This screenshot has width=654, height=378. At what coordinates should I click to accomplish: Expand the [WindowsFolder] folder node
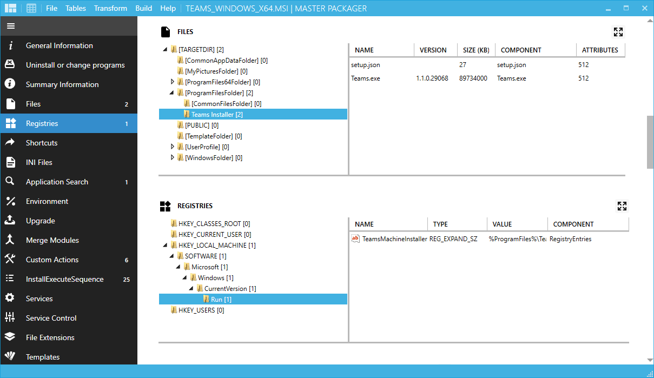point(173,157)
